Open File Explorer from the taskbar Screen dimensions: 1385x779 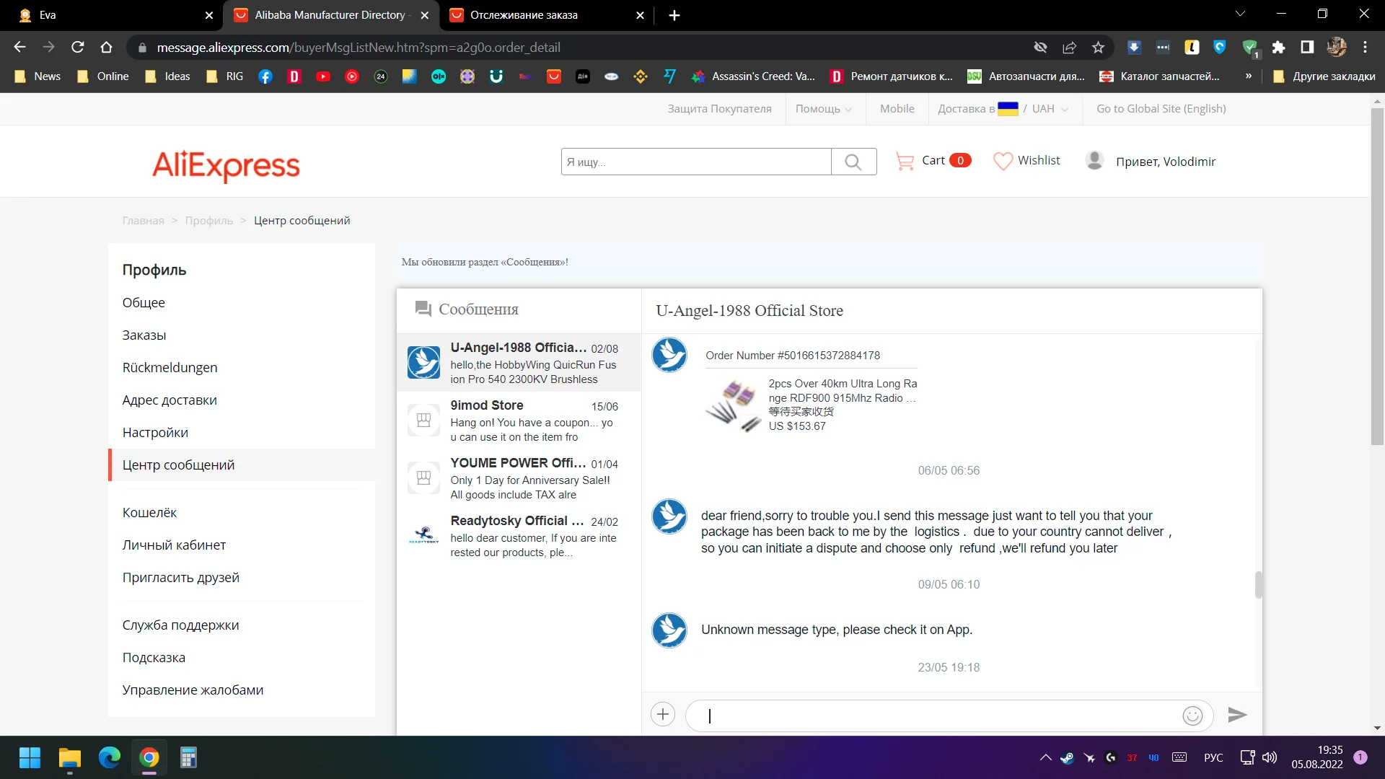click(x=70, y=758)
